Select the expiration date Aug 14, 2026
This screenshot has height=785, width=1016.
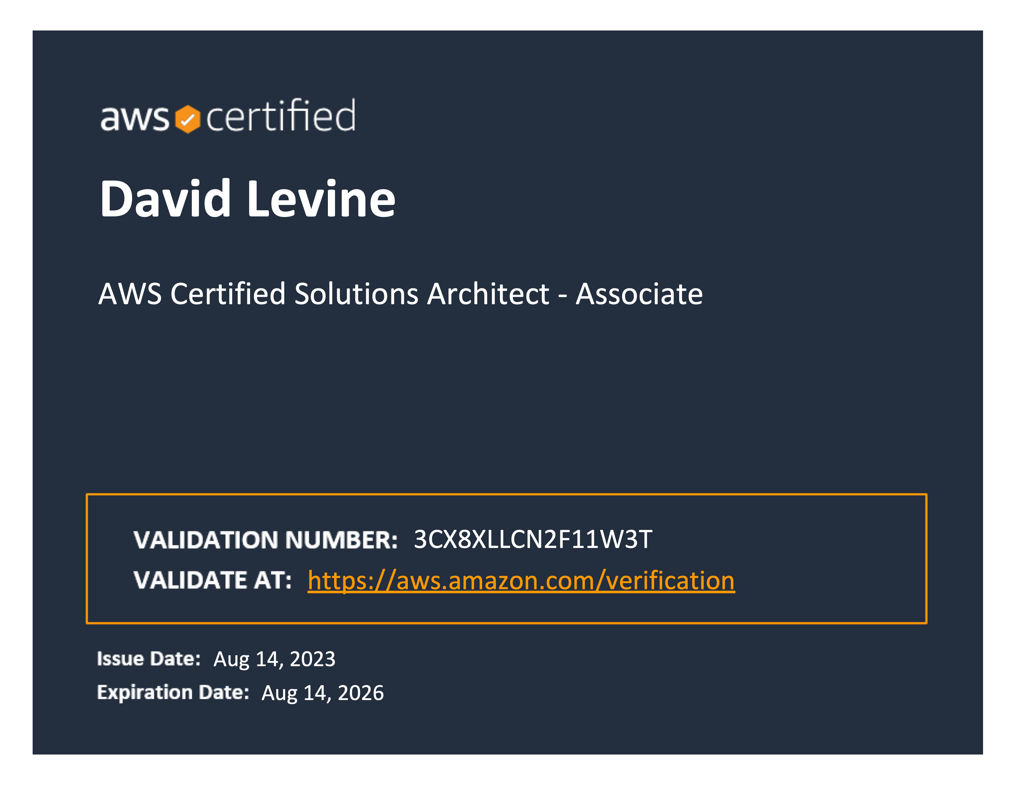[x=323, y=693]
